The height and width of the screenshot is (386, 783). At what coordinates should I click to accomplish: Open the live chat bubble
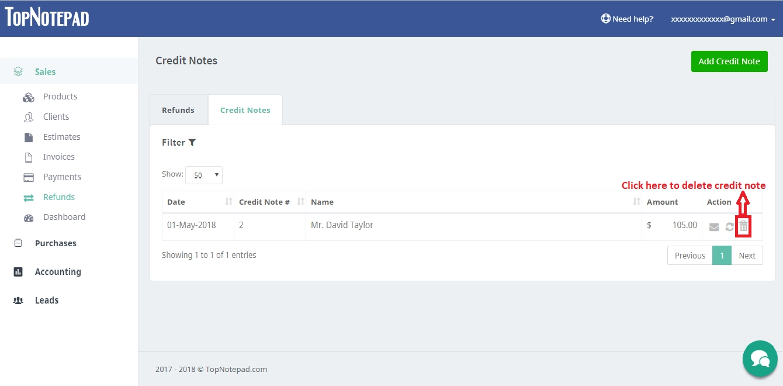pos(760,359)
